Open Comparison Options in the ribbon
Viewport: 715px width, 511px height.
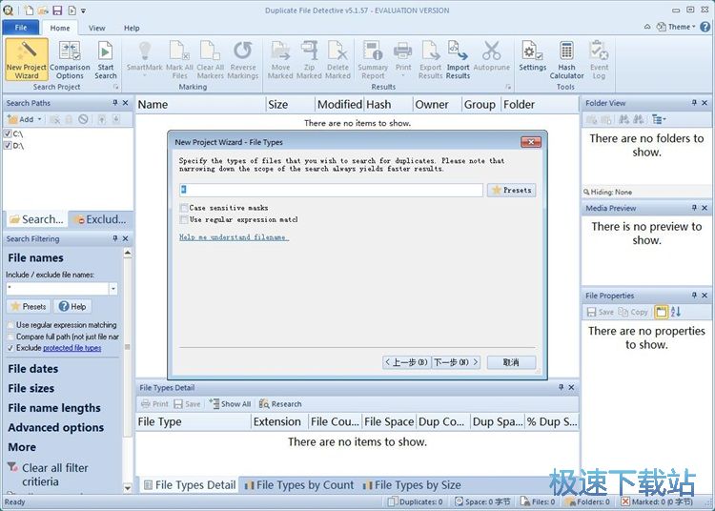coord(70,58)
